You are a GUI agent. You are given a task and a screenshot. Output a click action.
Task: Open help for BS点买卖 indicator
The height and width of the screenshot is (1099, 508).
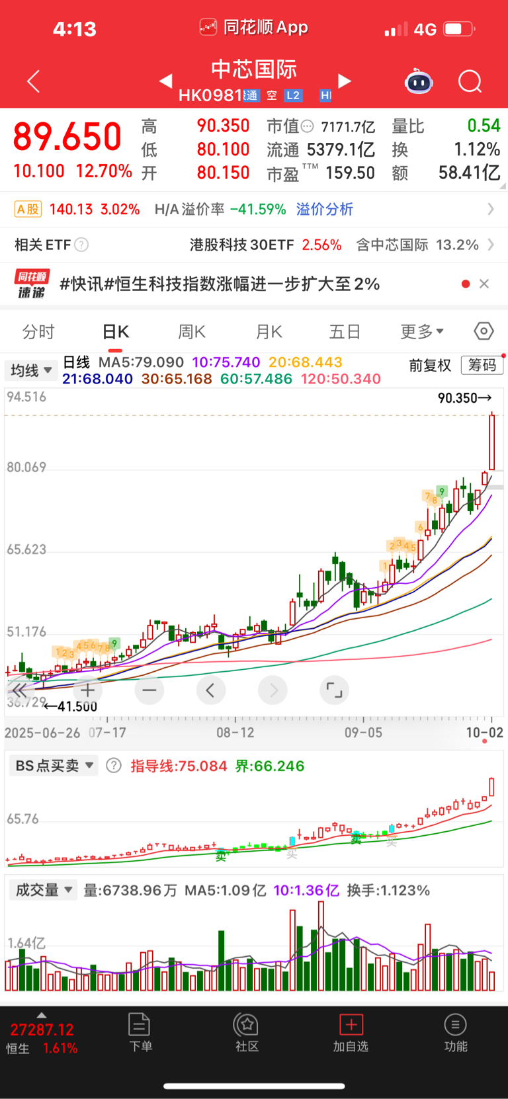point(114,766)
